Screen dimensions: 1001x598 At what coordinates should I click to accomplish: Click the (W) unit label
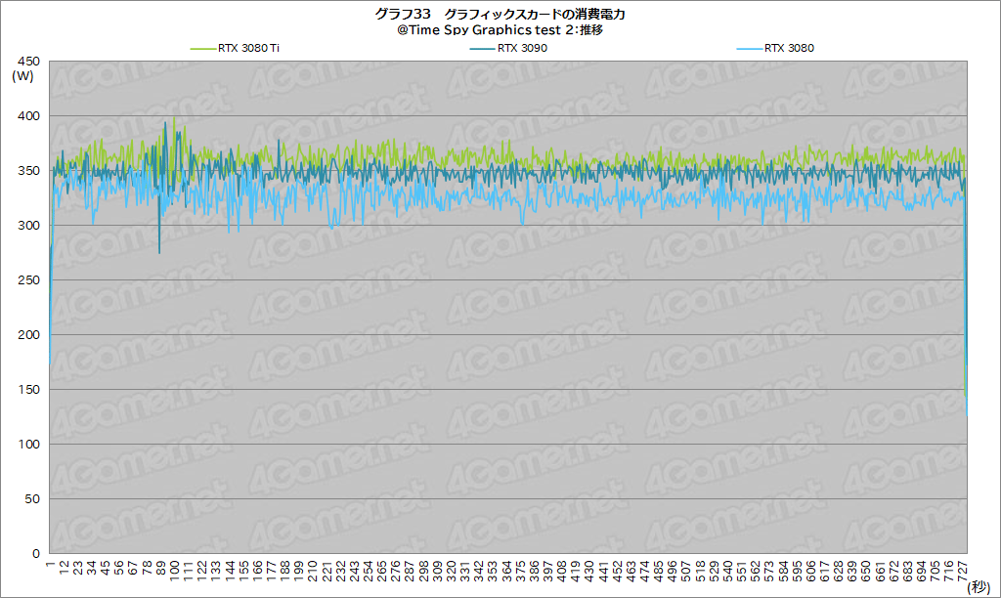coord(23,76)
